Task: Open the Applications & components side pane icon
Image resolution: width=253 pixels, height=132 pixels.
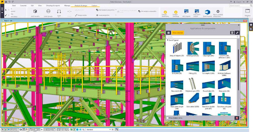Action: tap(251, 29)
